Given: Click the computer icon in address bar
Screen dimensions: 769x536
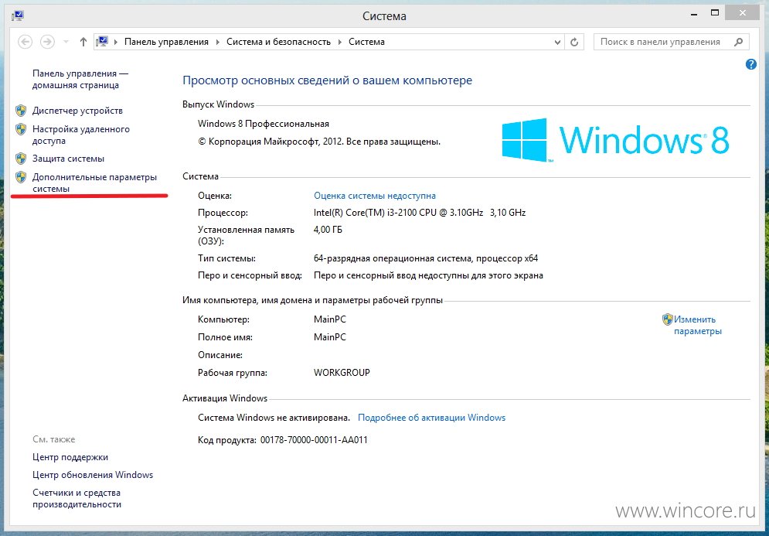Looking at the screenshot, I should (102, 42).
